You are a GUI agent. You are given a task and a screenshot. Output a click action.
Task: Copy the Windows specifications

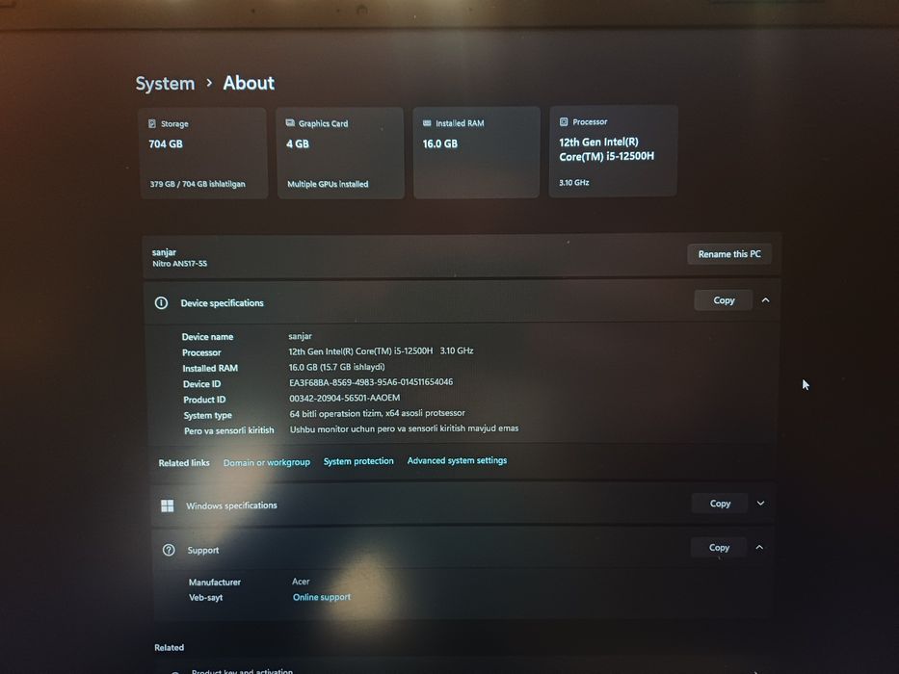coord(720,504)
